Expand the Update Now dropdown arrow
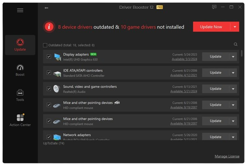Image resolution: width=247 pixels, height=166 pixels. pos(235,27)
